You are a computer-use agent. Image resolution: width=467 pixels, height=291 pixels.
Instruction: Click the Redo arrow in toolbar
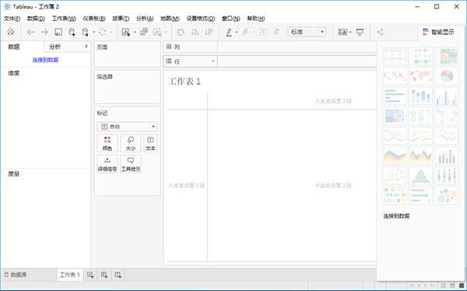44,32
